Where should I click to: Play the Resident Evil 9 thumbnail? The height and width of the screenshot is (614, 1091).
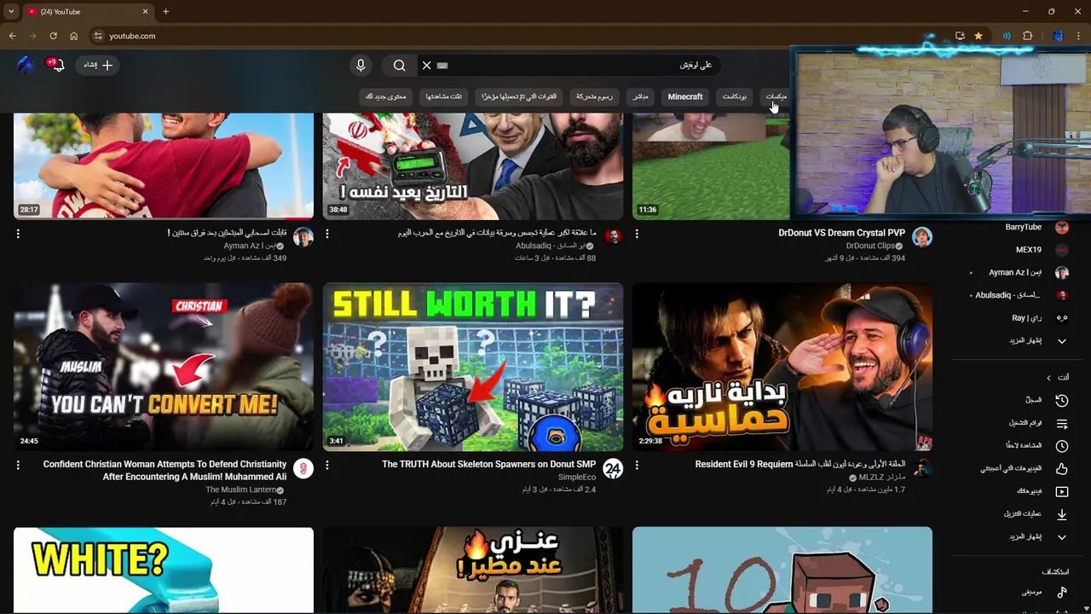[x=782, y=367]
